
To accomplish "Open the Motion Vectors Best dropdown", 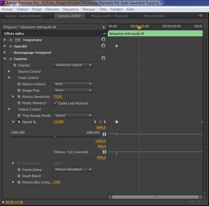I will coord(73,84).
